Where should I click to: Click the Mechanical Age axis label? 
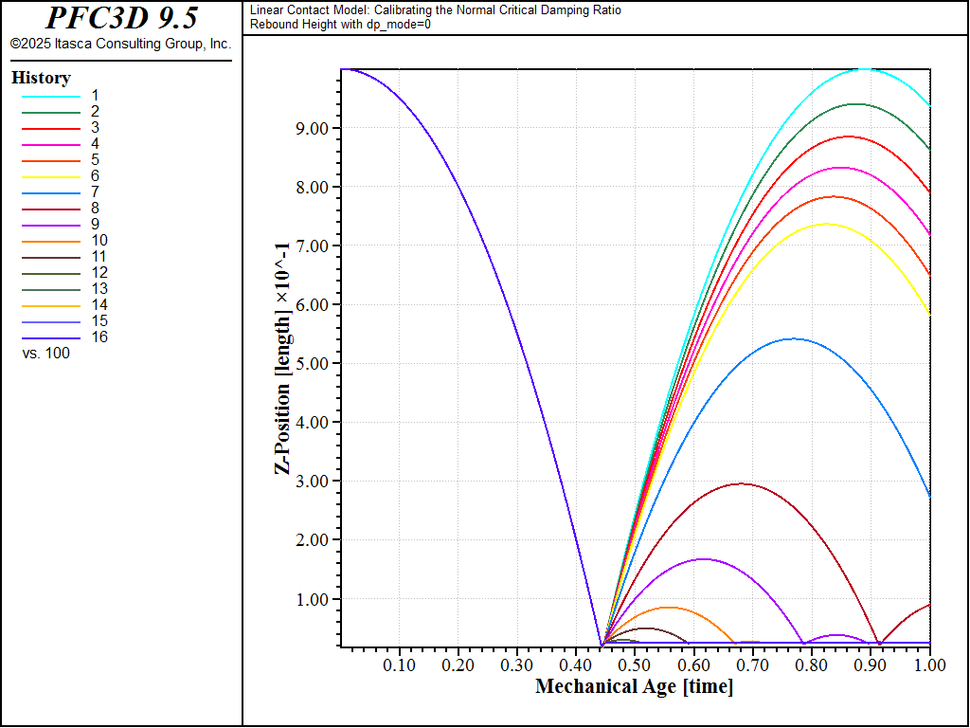[634, 686]
